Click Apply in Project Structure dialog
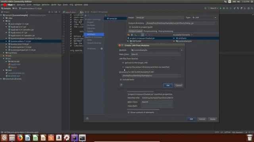 (213, 119)
